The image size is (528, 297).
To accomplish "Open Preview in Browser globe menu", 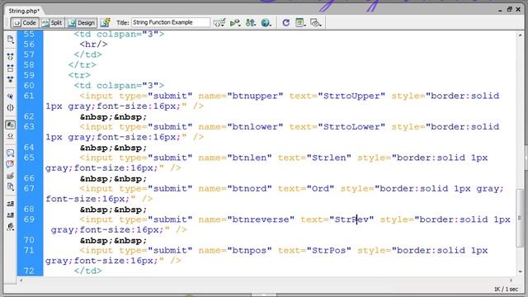I will tap(266, 22).
